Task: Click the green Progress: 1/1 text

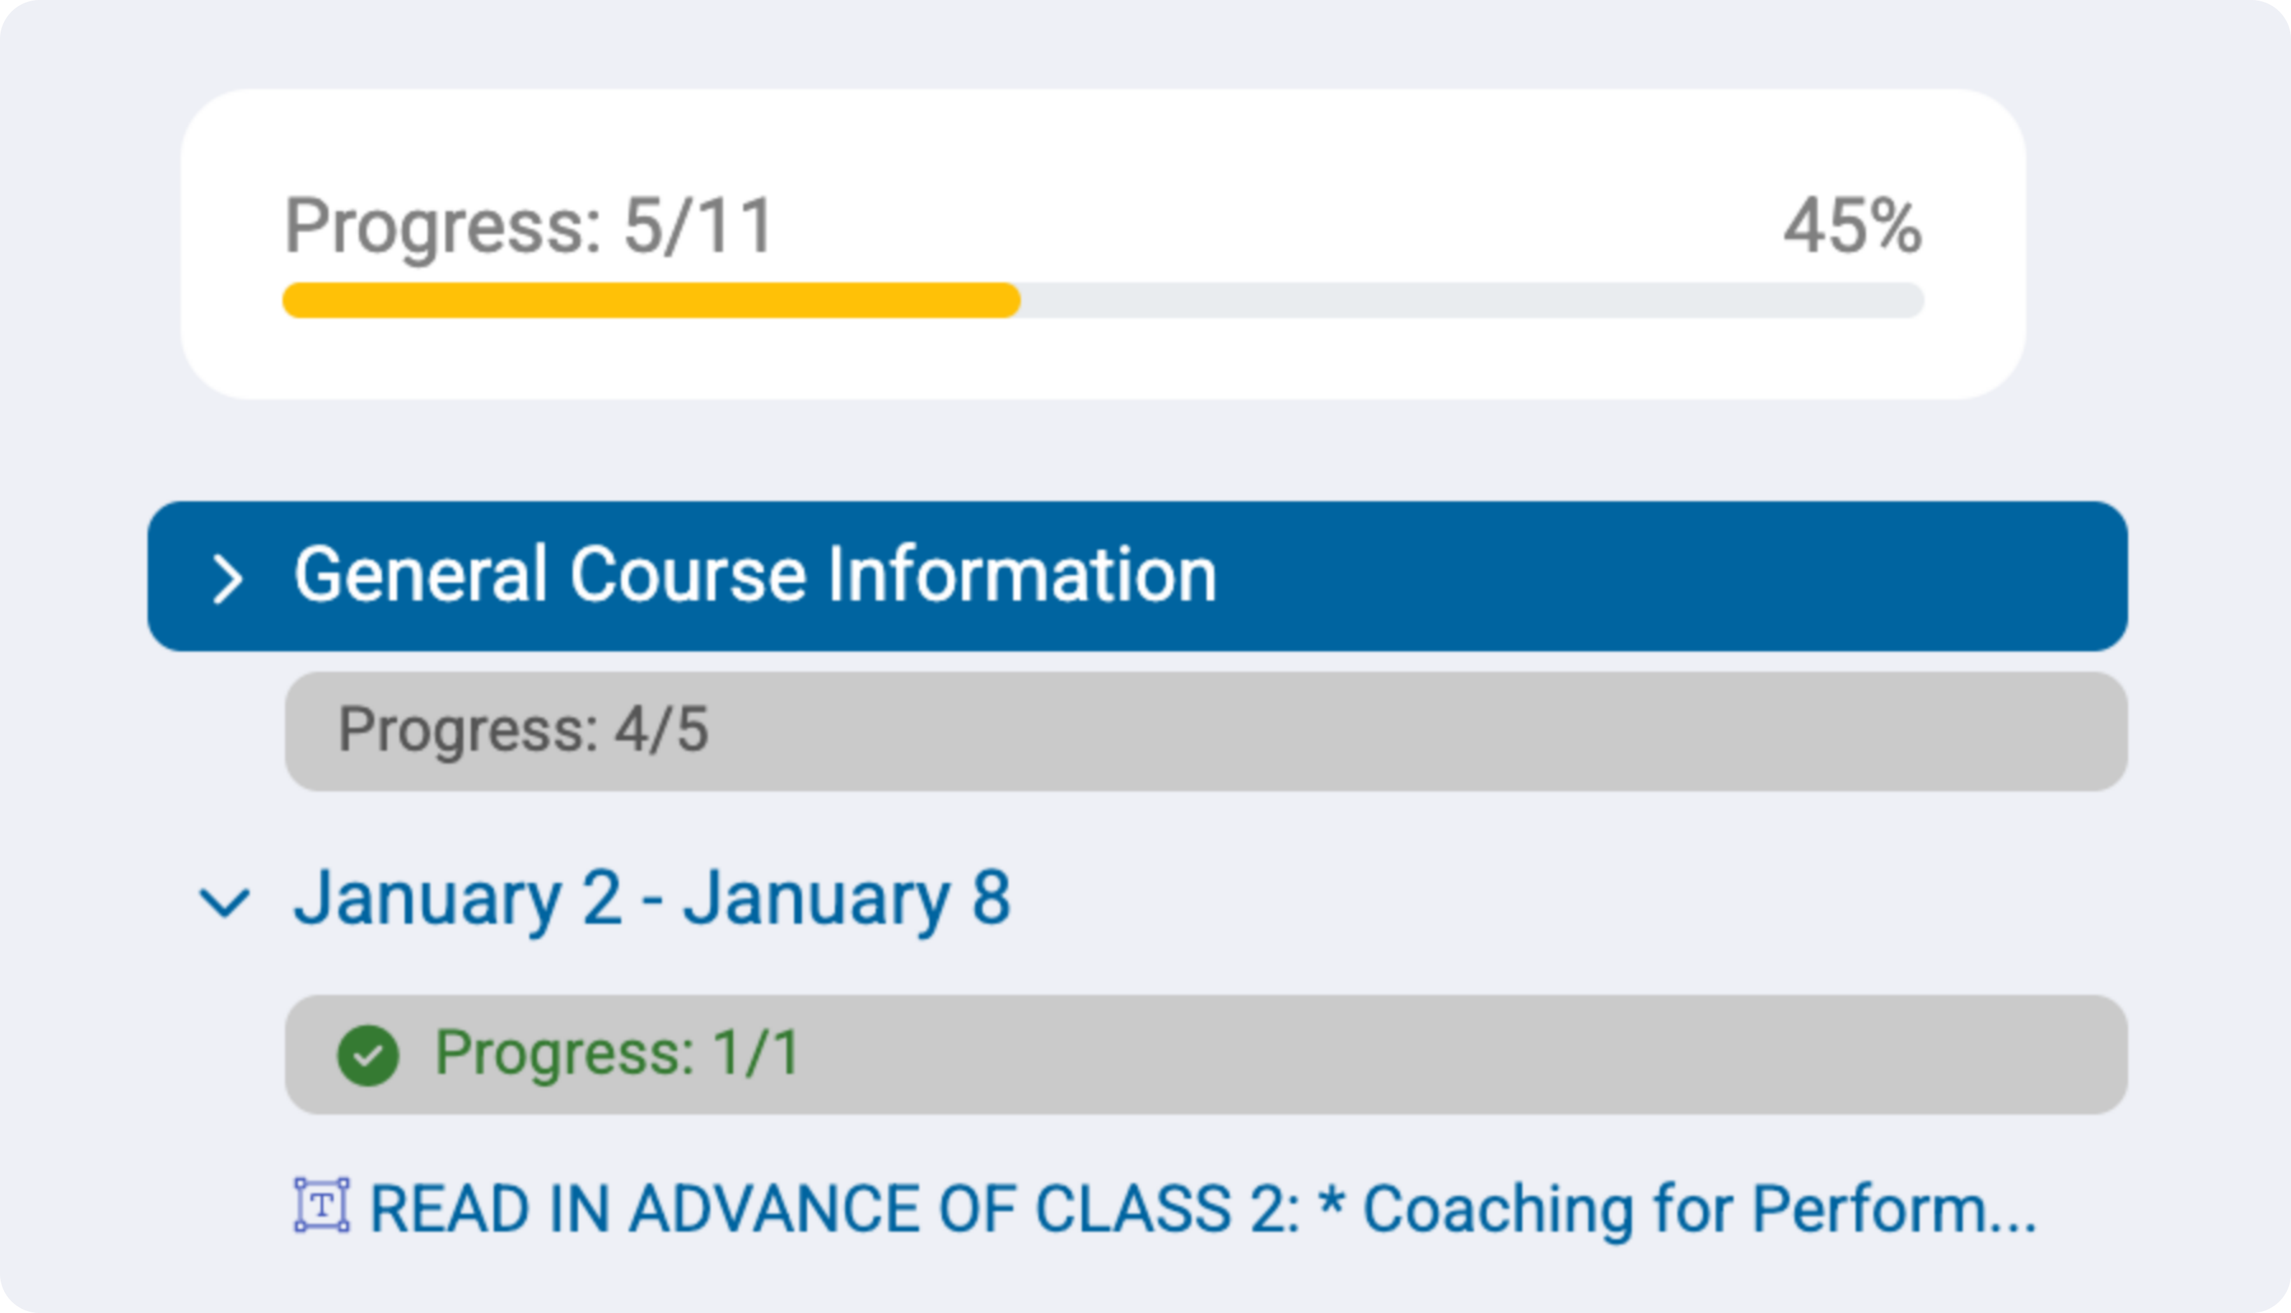Action: click(617, 1053)
